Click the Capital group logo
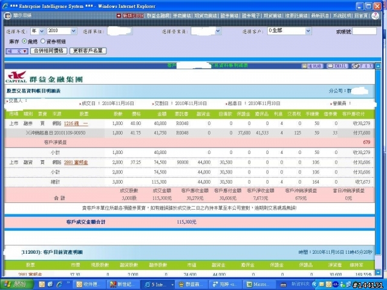This screenshot has height=290, width=387. [16, 77]
